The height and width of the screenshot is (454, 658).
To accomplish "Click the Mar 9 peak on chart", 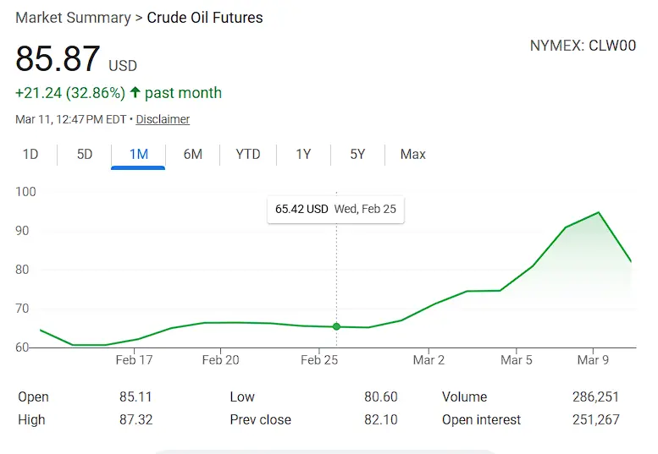I will [x=599, y=212].
